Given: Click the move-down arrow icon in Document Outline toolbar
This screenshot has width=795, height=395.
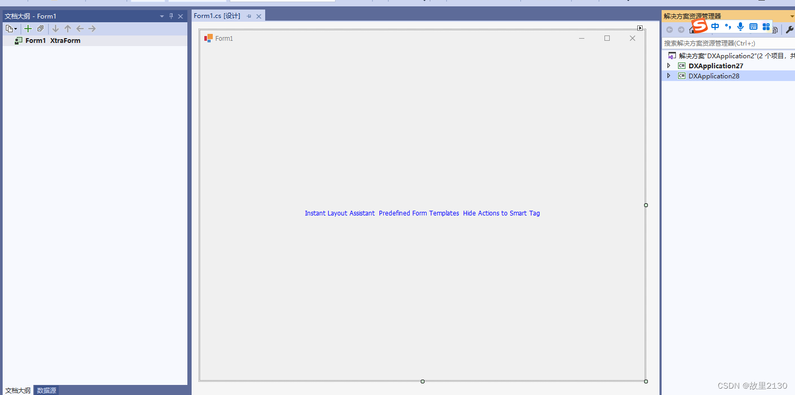Looking at the screenshot, I should [55, 29].
